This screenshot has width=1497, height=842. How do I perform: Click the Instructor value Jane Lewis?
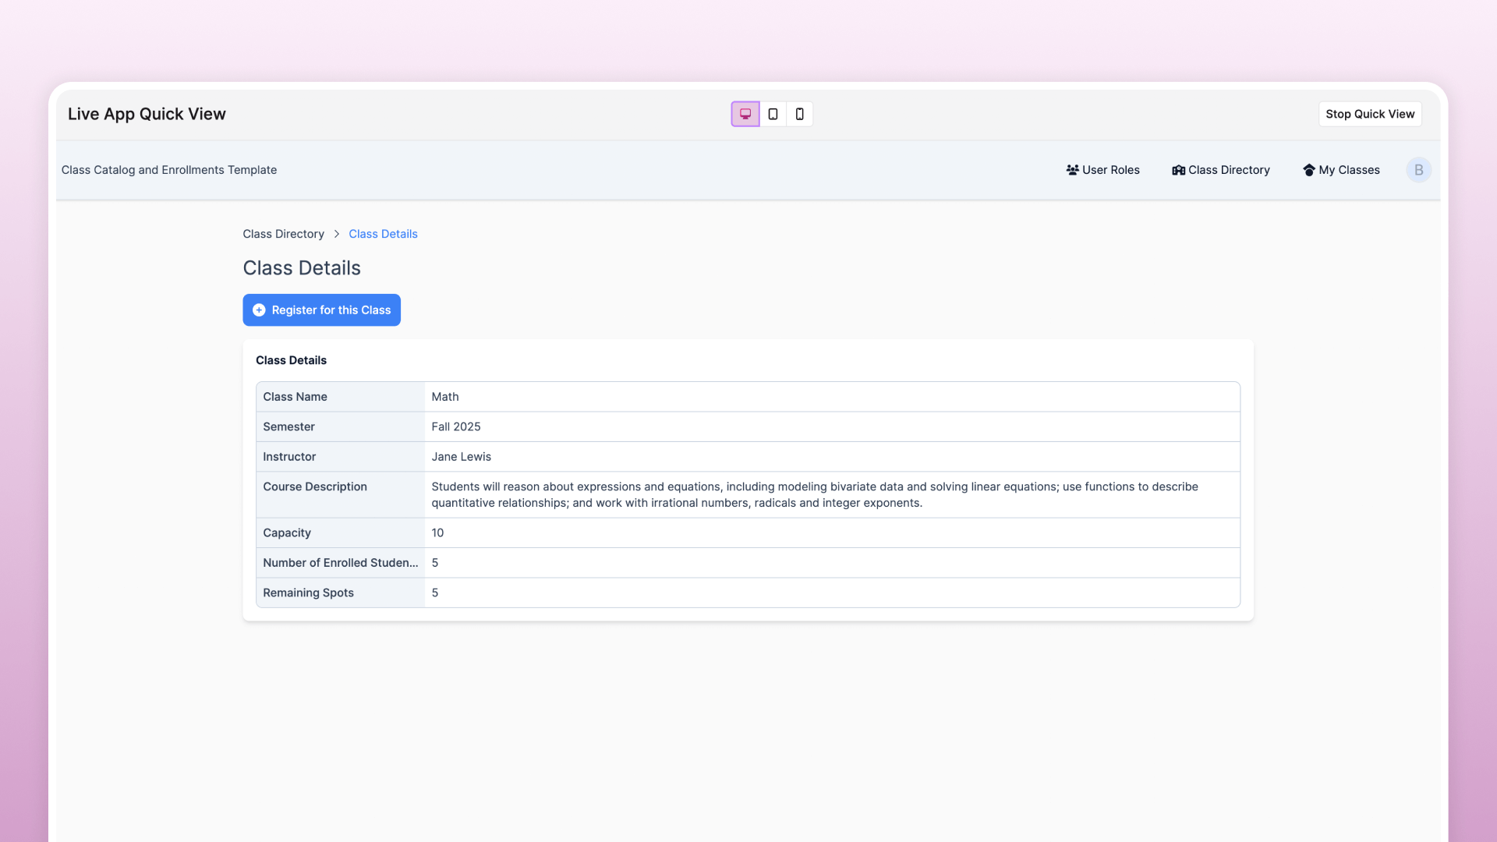tap(461, 457)
